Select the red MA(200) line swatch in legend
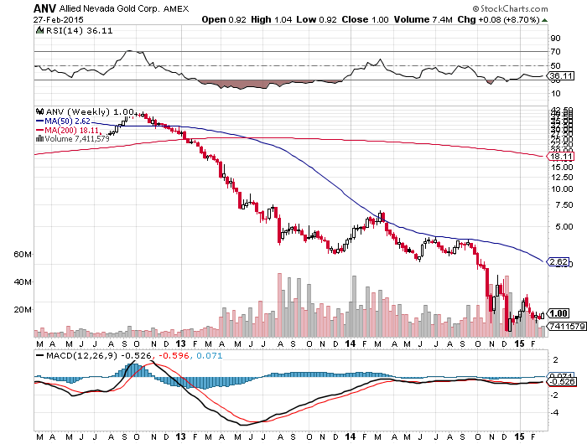Viewport: 587px width, 444px height. pos(39,130)
